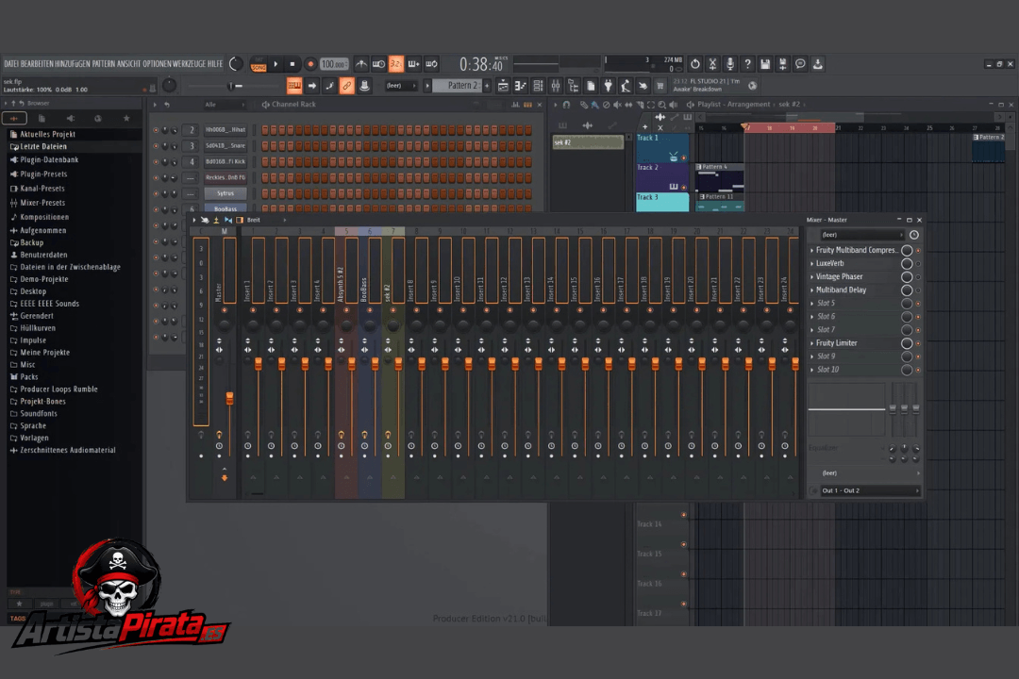1019x679 pixels.
Task: Click the Stop button in transport
Action: click(292, 64)
